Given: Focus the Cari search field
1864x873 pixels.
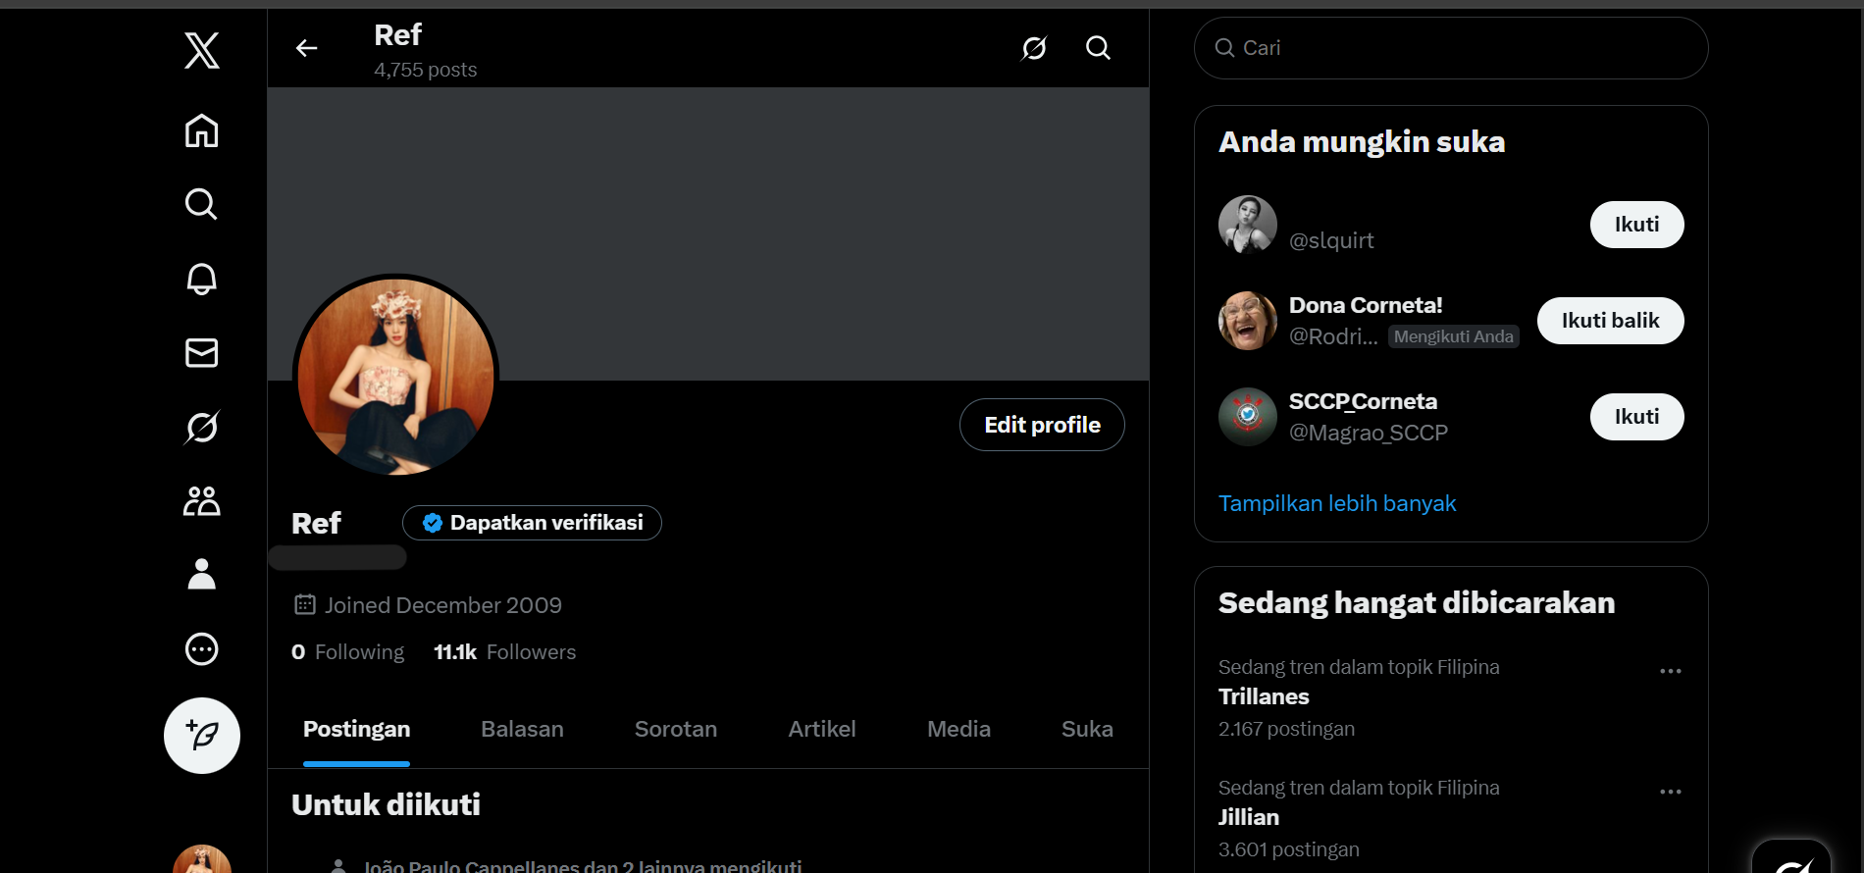Looking at the screenshot, I should (1451, 48).
